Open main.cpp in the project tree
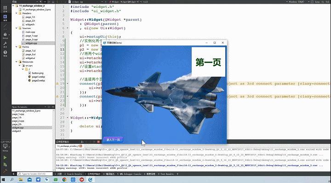 click(30, 32)
